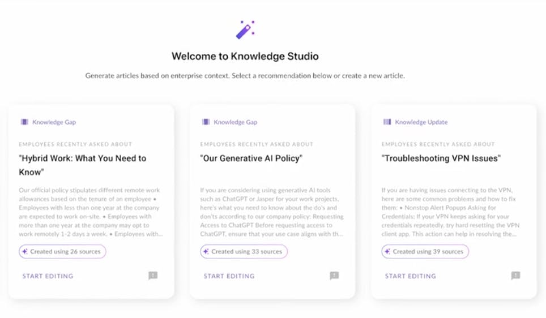Open the feedback icon on the VPN Issues card
The image size is (546, 318).
[x=515, y=276]
